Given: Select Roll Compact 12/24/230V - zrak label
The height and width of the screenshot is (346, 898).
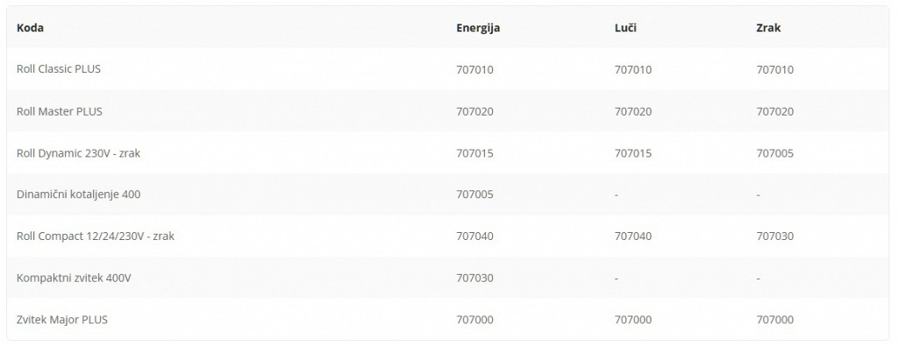Looking at the screenshot, I should click(95, 236).
